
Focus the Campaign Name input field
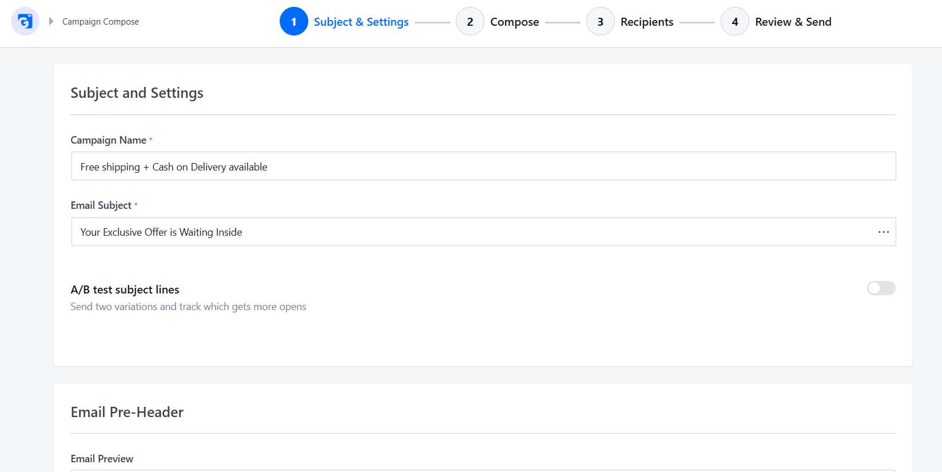[483, 166]
